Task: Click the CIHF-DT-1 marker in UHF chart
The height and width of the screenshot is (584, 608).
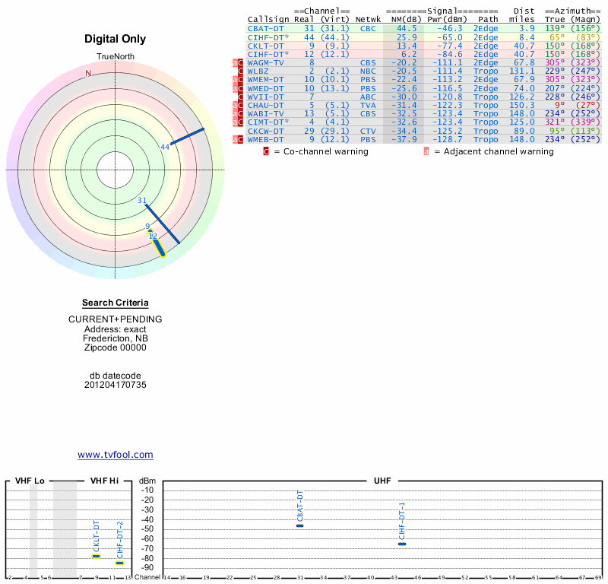Action: [x=402, y=544]
